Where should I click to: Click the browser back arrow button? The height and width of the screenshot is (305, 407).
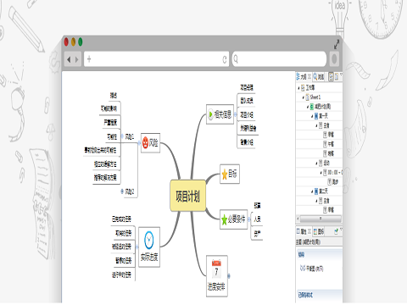point(69,59)
